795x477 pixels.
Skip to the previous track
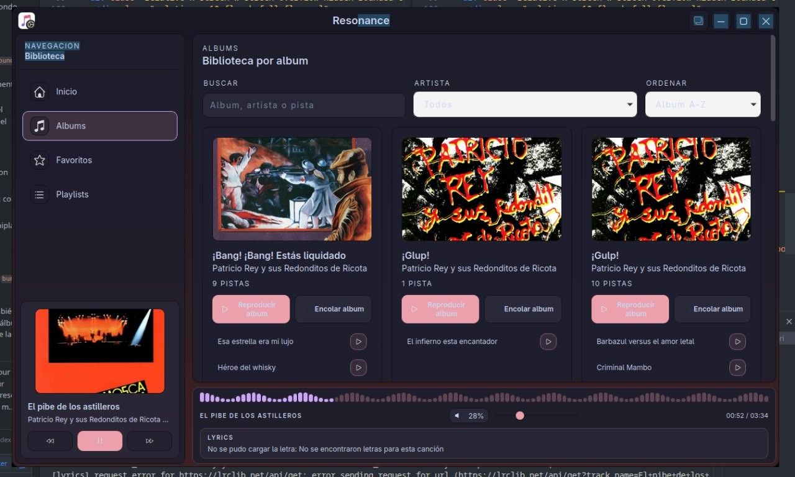50,441
